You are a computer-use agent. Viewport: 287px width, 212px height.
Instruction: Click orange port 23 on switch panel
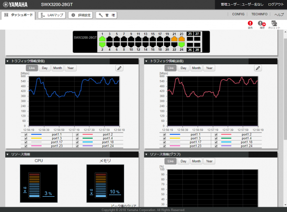coord(181,40)
